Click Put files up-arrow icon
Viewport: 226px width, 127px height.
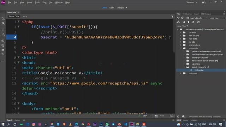188,22
